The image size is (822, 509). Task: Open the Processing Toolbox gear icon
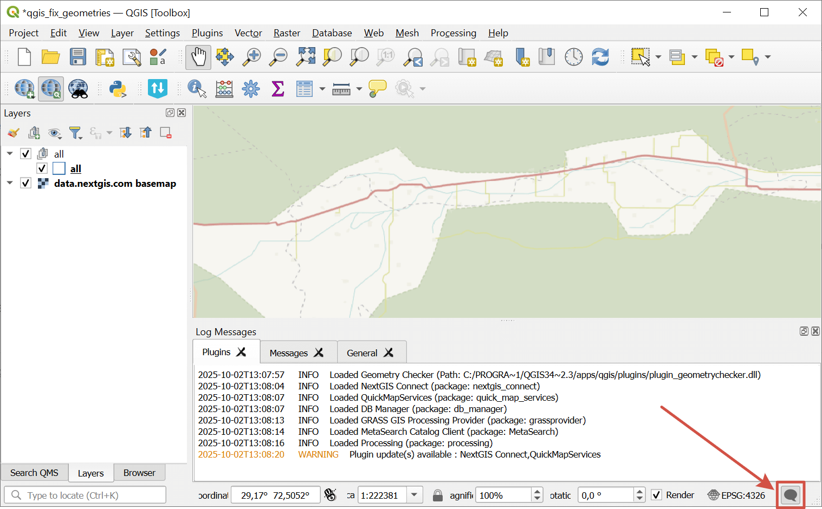tap(251, 89)
